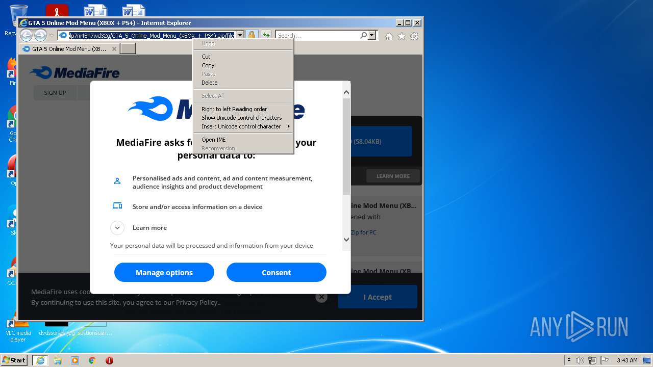653x367 pixels.
Task: Select Show Unicode control characters
Action: (243, 118)
